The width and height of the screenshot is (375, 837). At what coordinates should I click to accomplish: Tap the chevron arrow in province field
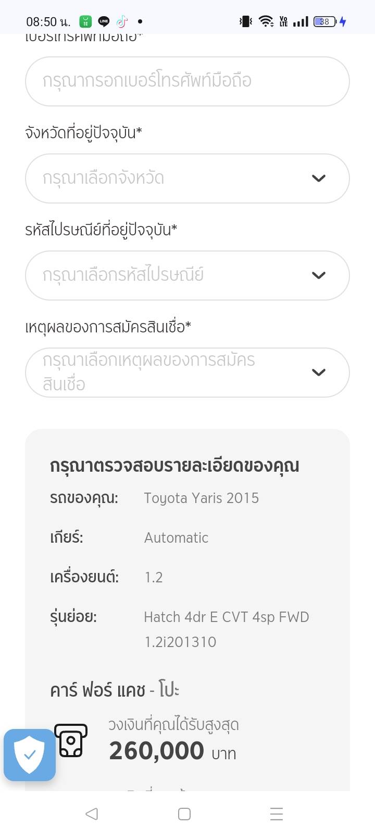coord(318,178)
